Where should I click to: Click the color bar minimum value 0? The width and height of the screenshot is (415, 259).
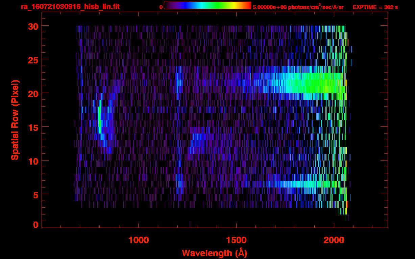point(161,7)
